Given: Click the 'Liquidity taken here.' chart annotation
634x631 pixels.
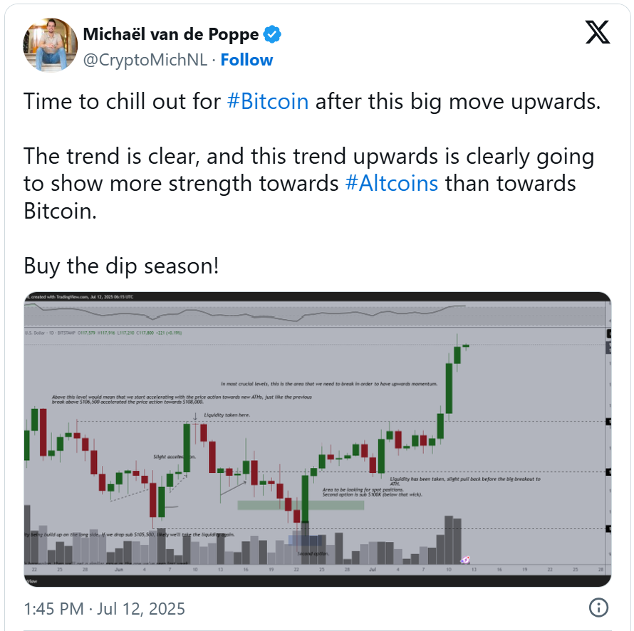Looking at the screenshot, I should coord(227,415).
